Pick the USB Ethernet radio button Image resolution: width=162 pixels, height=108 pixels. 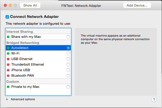pos(68,59)
